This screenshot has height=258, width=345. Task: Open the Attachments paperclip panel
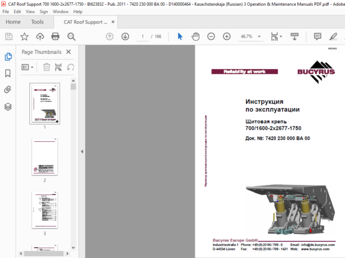[x=7, y=90]
